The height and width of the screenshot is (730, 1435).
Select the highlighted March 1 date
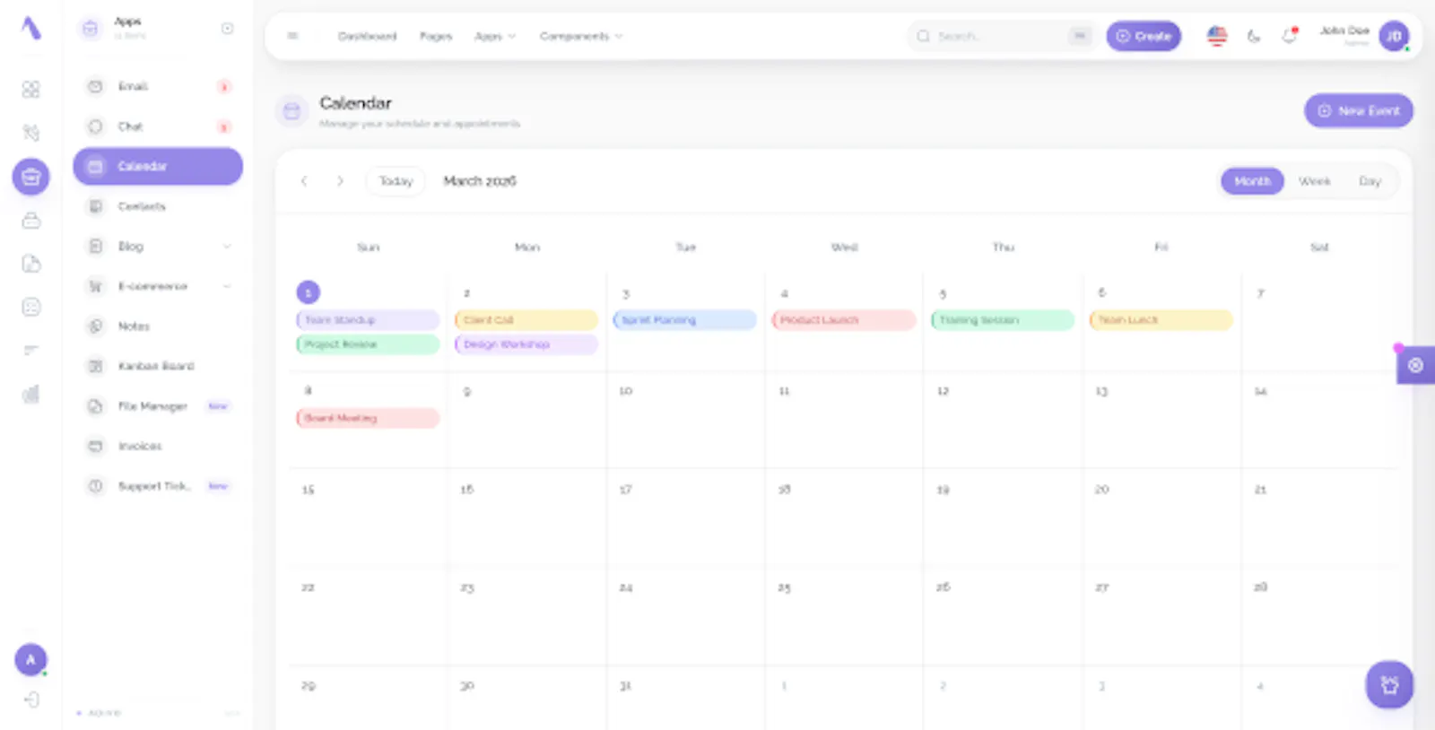308,292
